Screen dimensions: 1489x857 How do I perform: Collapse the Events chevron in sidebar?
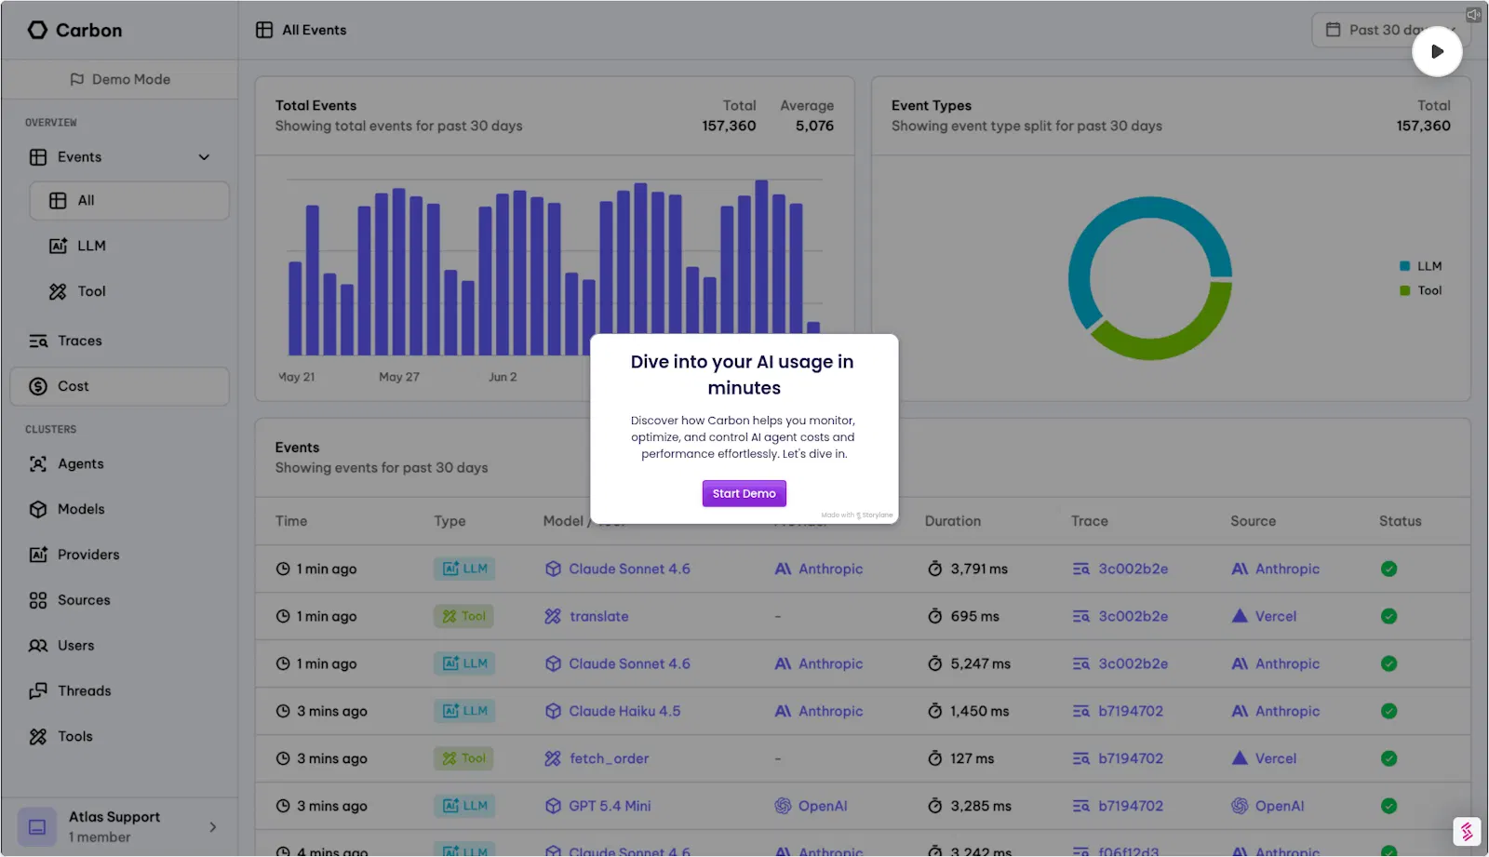pos(204,157)
